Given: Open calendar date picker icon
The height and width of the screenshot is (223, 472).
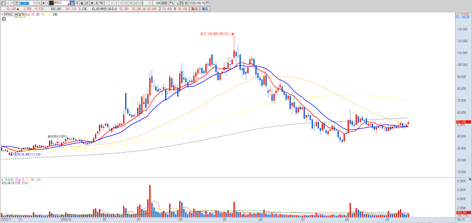Looking at the screenshot, I should click(x=208, y=3).
